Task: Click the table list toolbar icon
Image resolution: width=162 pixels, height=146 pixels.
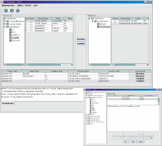Action: pyautogui.click(x=12, y=11)
